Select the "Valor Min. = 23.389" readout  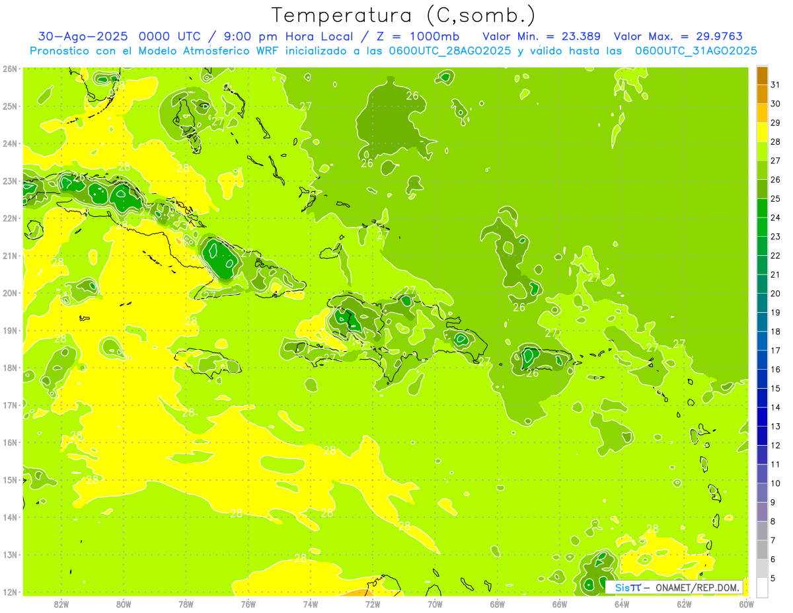click(x=541, y=36)
